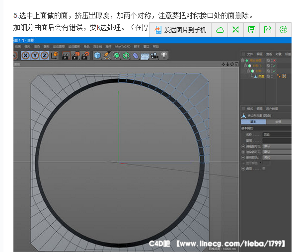Viewport: 298px width, 252px height.
Task: Open the 运动图形 menu
Action: (x=74, y=47)
